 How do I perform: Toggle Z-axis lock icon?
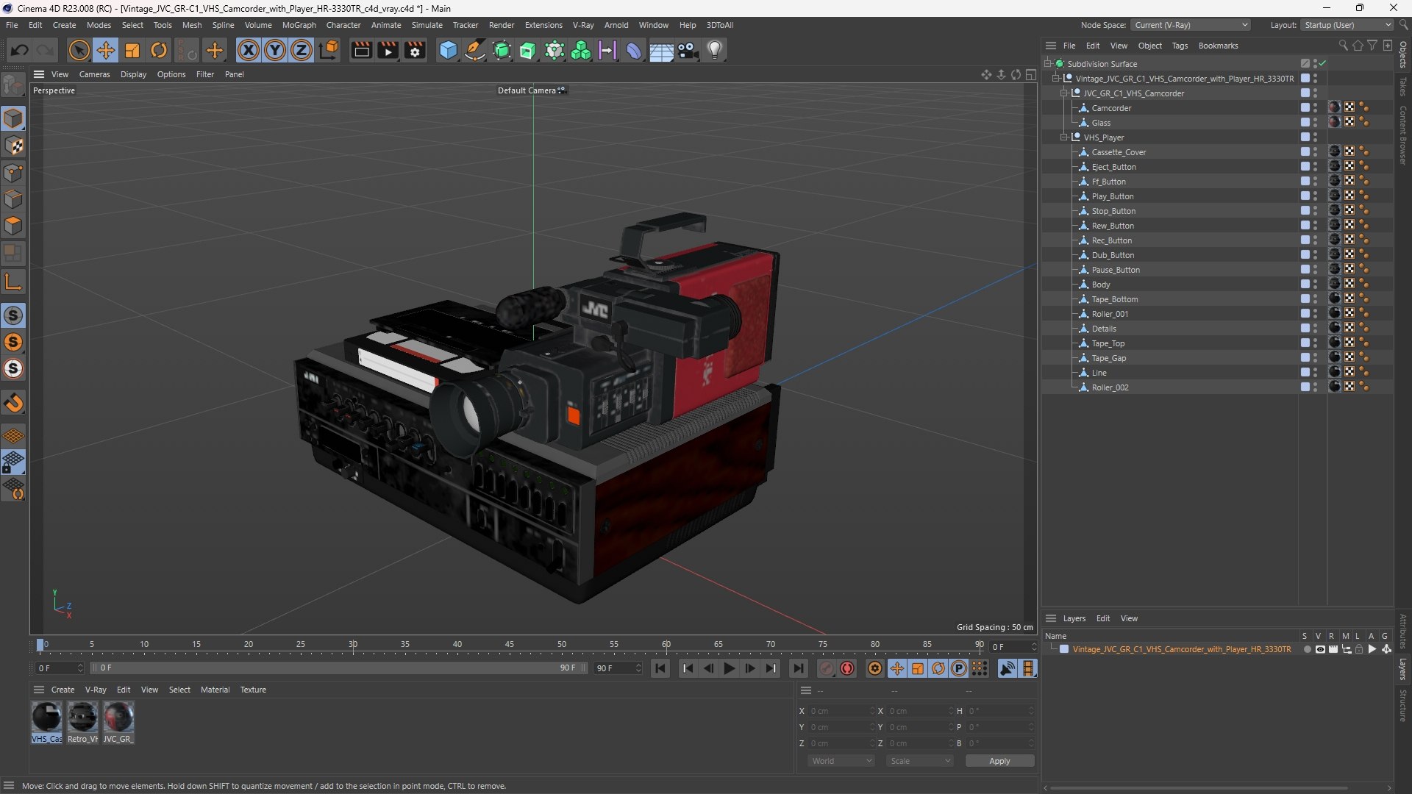(302, 50)
